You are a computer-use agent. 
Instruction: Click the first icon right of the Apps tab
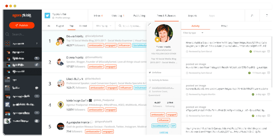[x=252, y=16]
